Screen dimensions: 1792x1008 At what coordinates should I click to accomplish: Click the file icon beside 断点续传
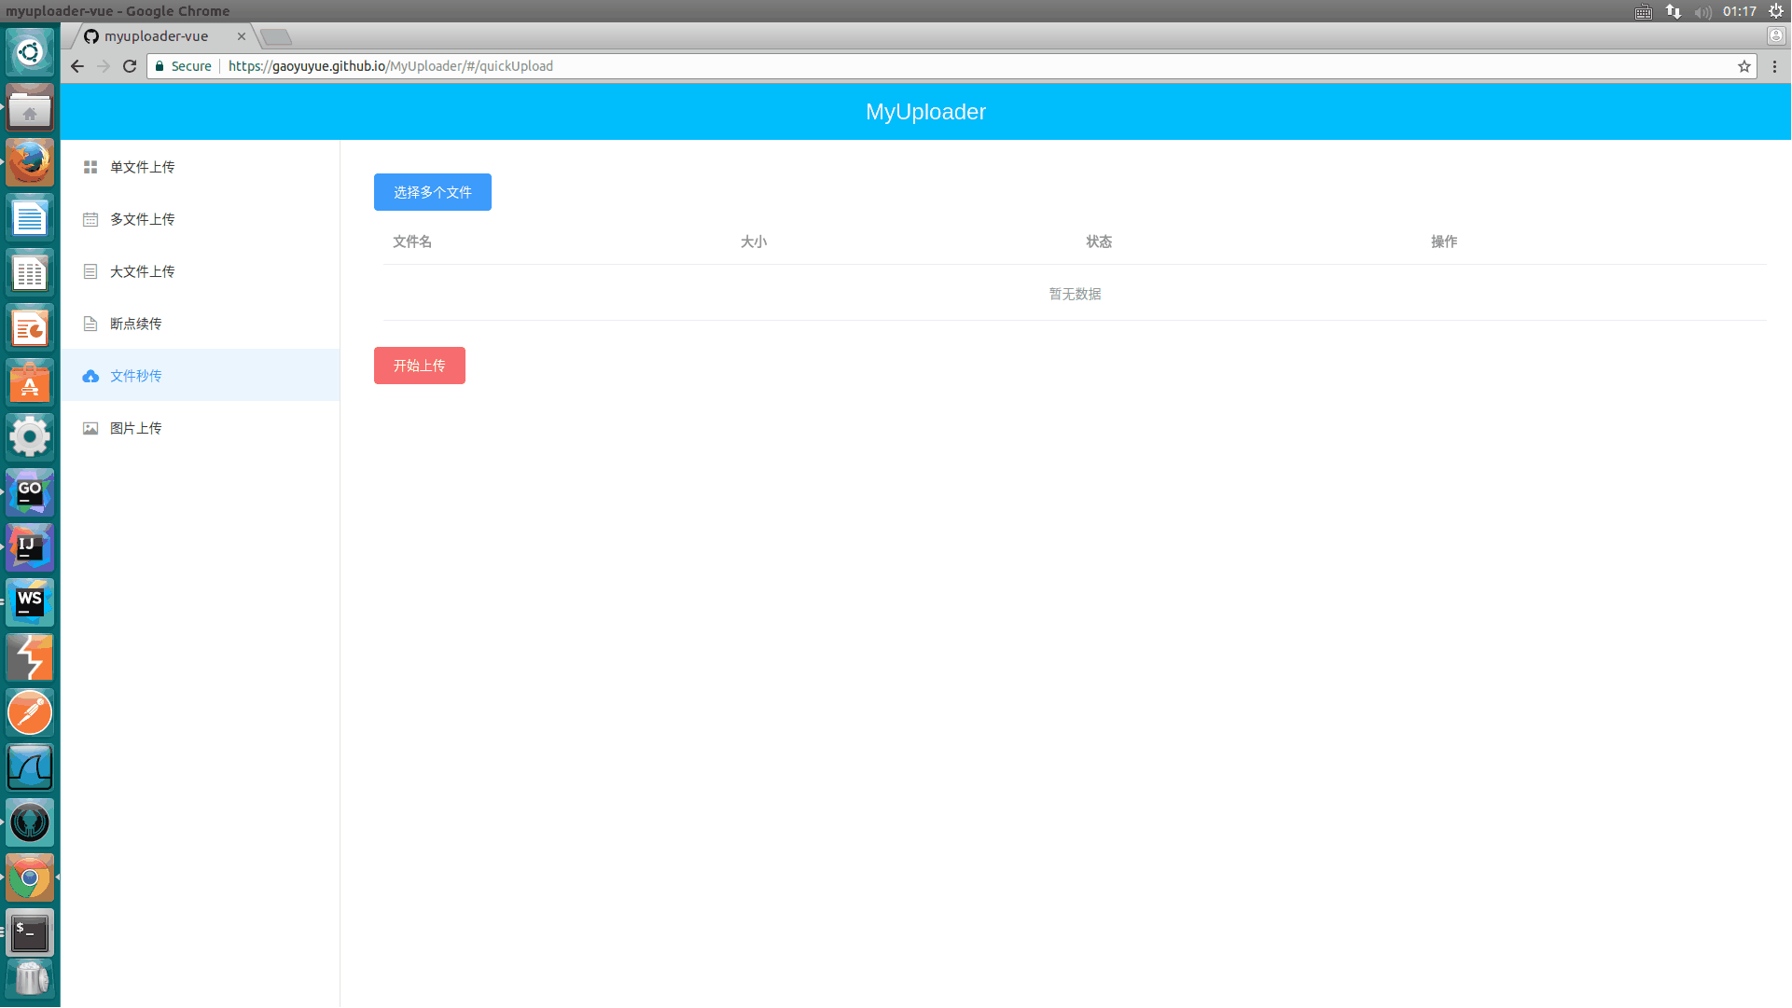pos(90,324)
